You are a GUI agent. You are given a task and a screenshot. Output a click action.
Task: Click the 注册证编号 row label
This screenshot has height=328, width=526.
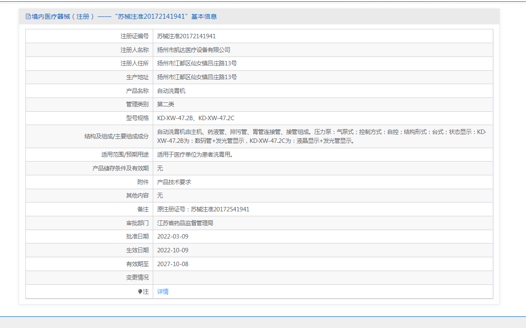click(135, 36)
